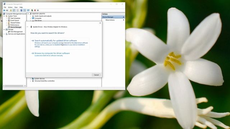Open the File menu
Screen dimensions: 230x129
5,7
